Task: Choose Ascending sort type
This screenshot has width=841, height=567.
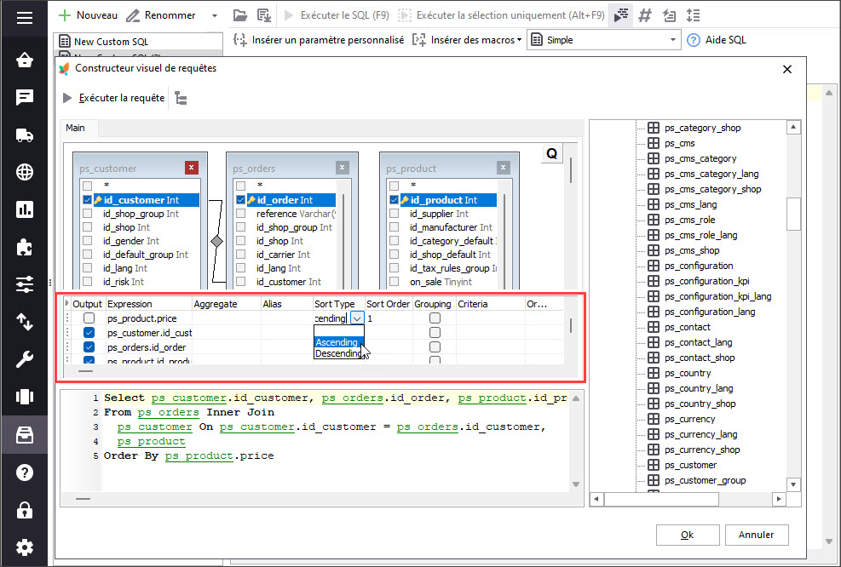Action: pos(338,342)
